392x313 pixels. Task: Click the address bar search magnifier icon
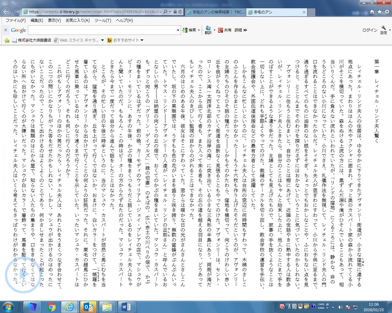tap(165, 12)
